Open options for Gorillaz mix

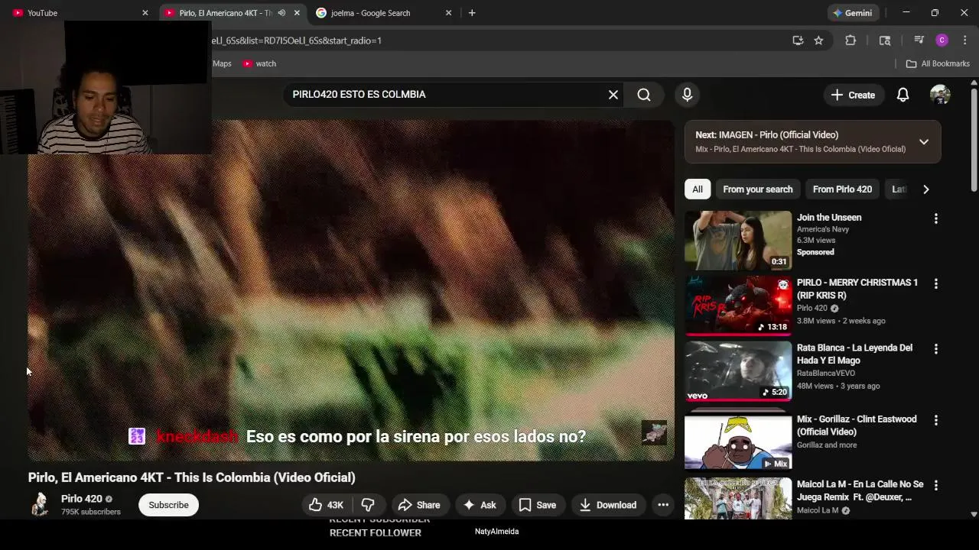click(935, 420)
